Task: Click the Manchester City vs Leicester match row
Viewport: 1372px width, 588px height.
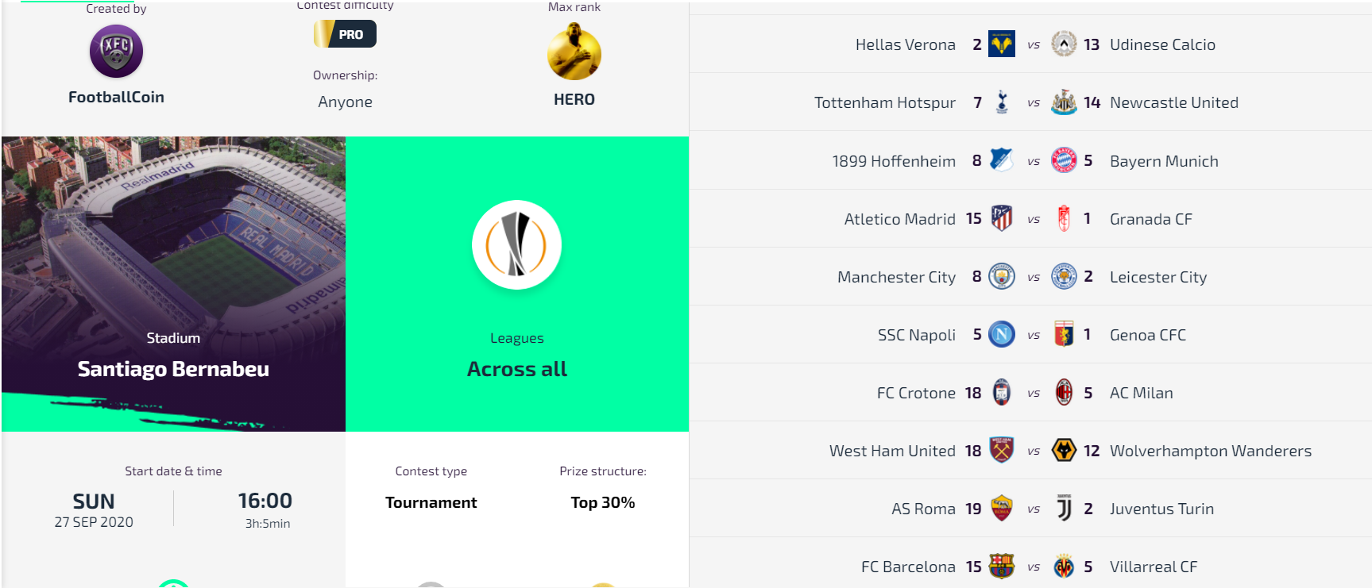Action: [1030, 276]
